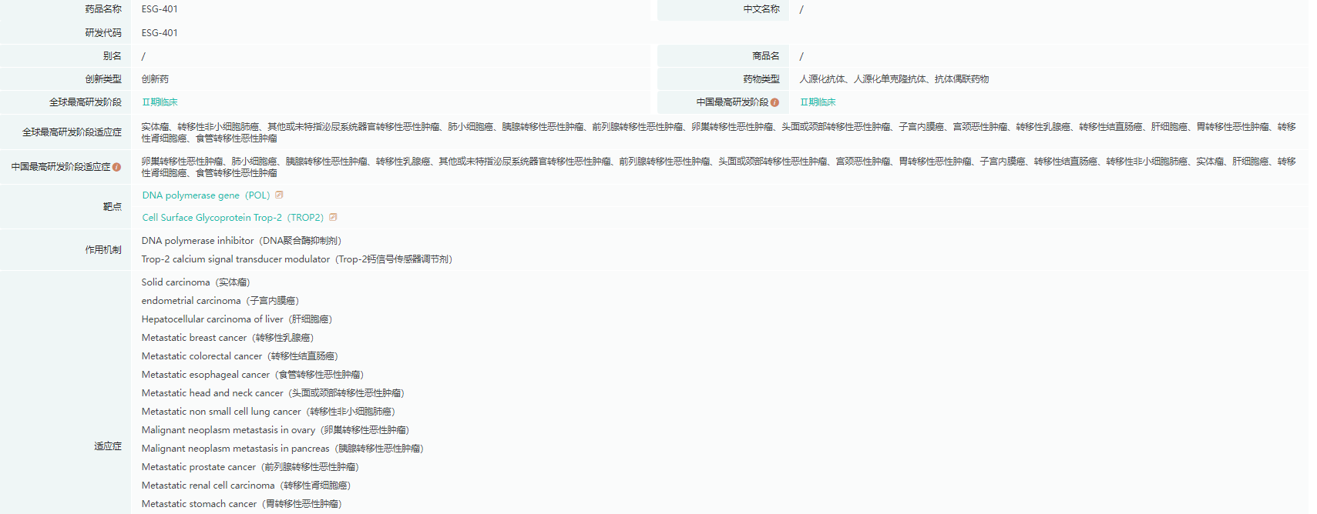
Task: Select ESG-401 value in 研发代码 row
Action: (160, 33)
